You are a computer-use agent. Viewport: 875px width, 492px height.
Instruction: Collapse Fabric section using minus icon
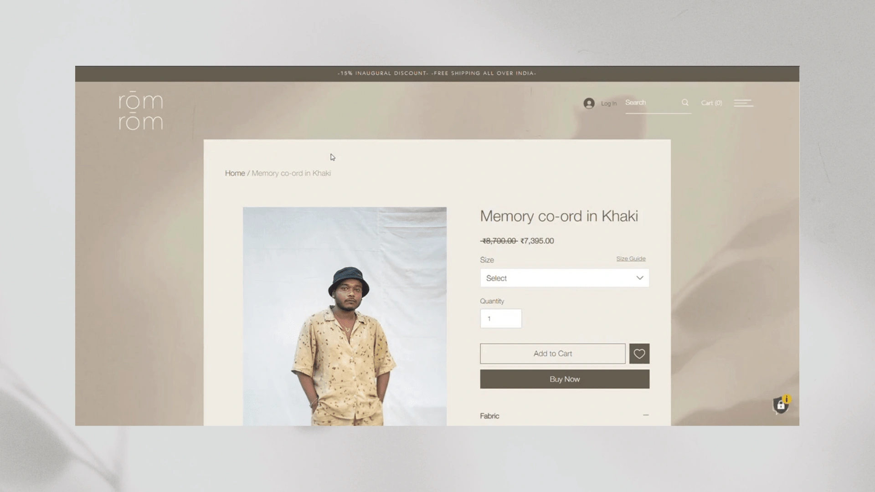pyautogui.click(x=645, y=415)
